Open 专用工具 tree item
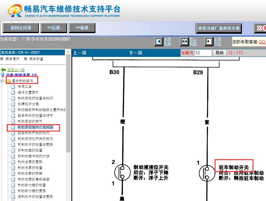This screenshot has width=266, height=201. point(25,87)
